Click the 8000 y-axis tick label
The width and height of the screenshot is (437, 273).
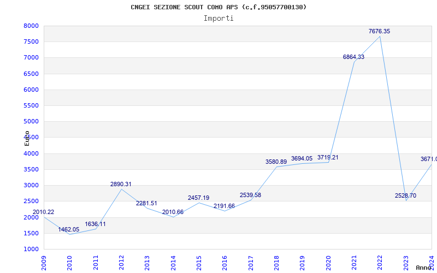click(x=31, y=26)
